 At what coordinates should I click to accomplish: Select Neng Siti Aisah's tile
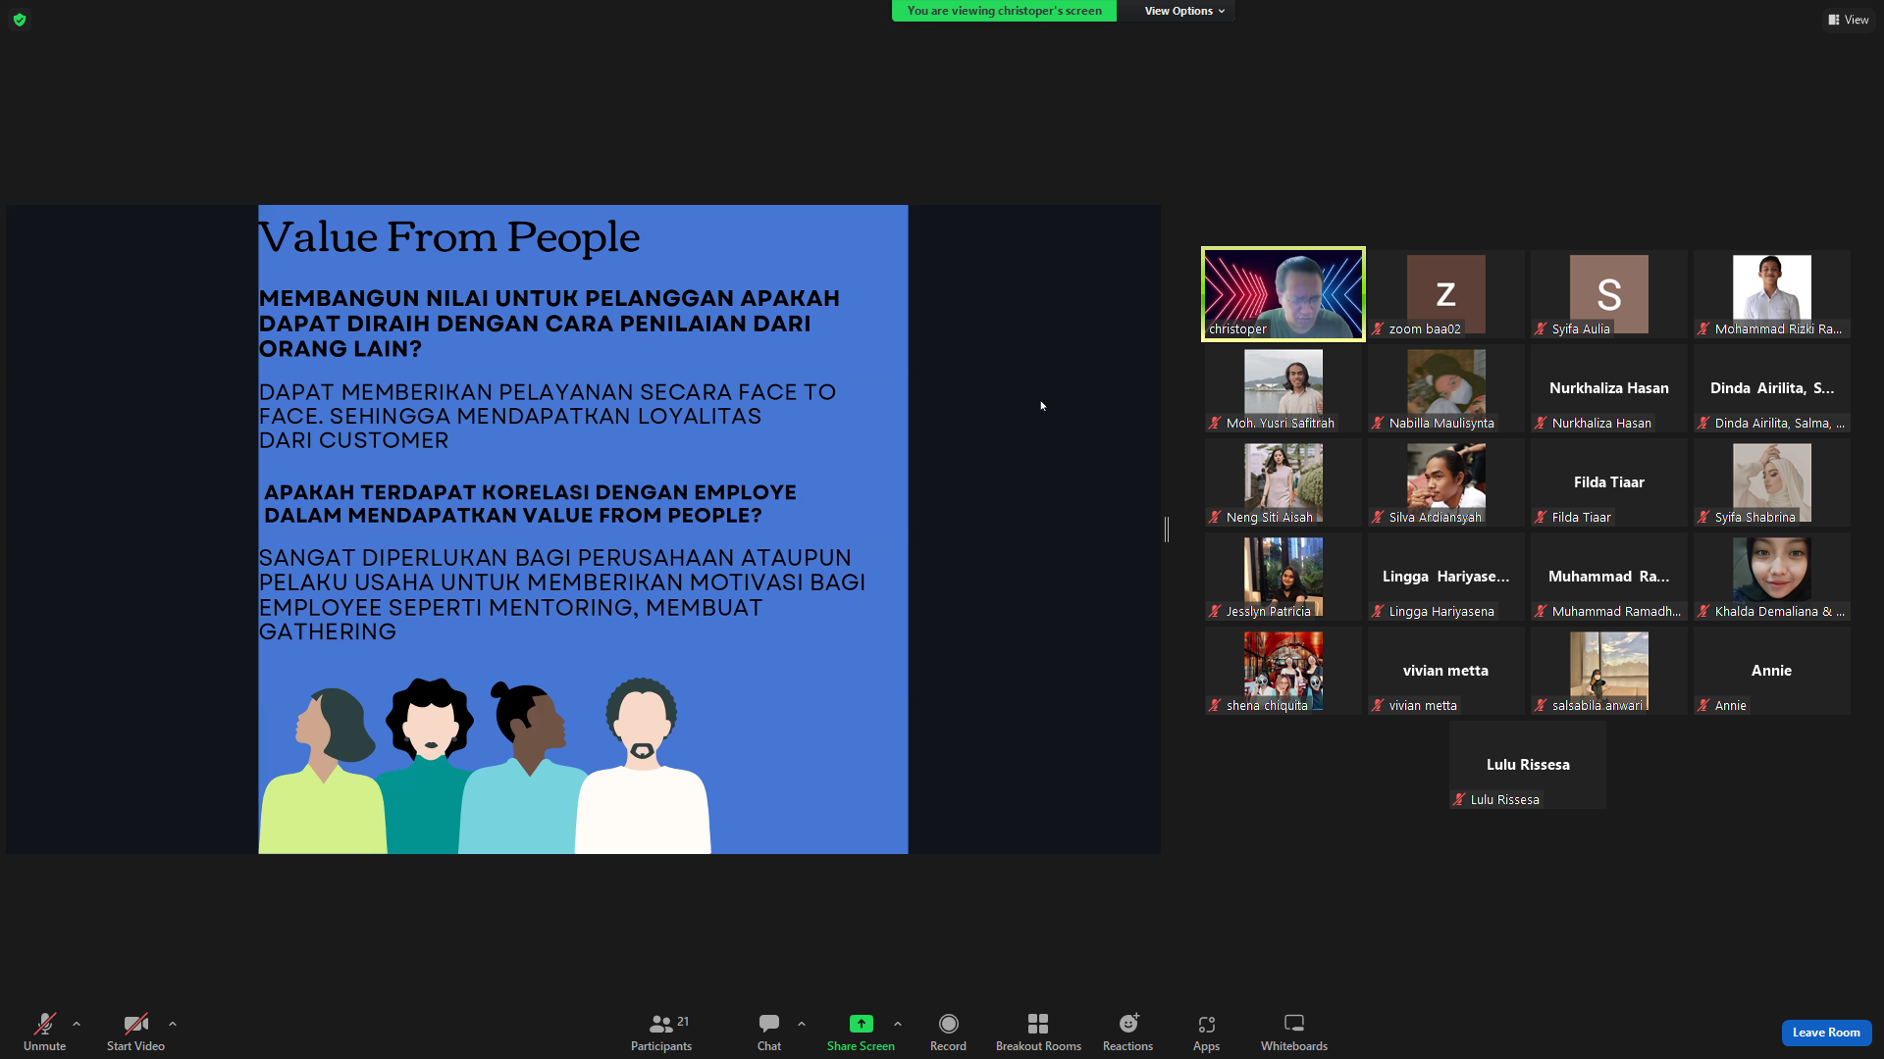click(x=1283, y=482)
